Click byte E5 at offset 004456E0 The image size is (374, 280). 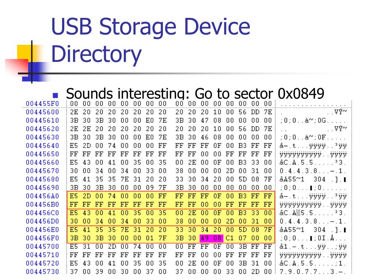point(74,230)
